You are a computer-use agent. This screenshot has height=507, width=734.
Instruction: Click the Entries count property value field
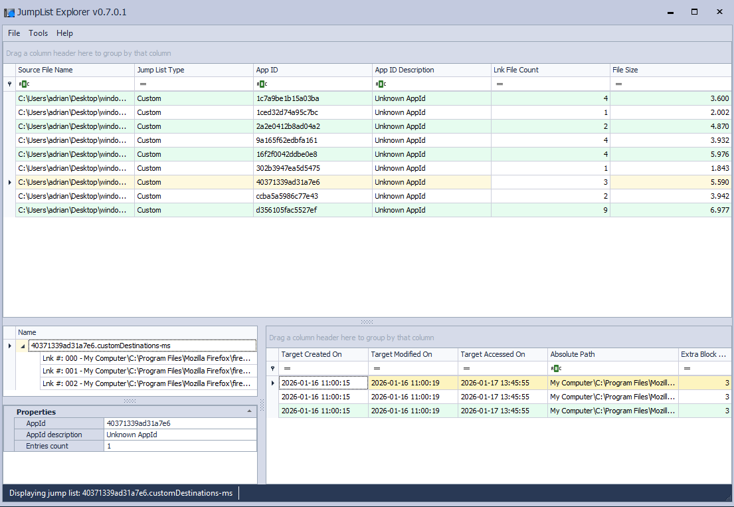(179, 446)
